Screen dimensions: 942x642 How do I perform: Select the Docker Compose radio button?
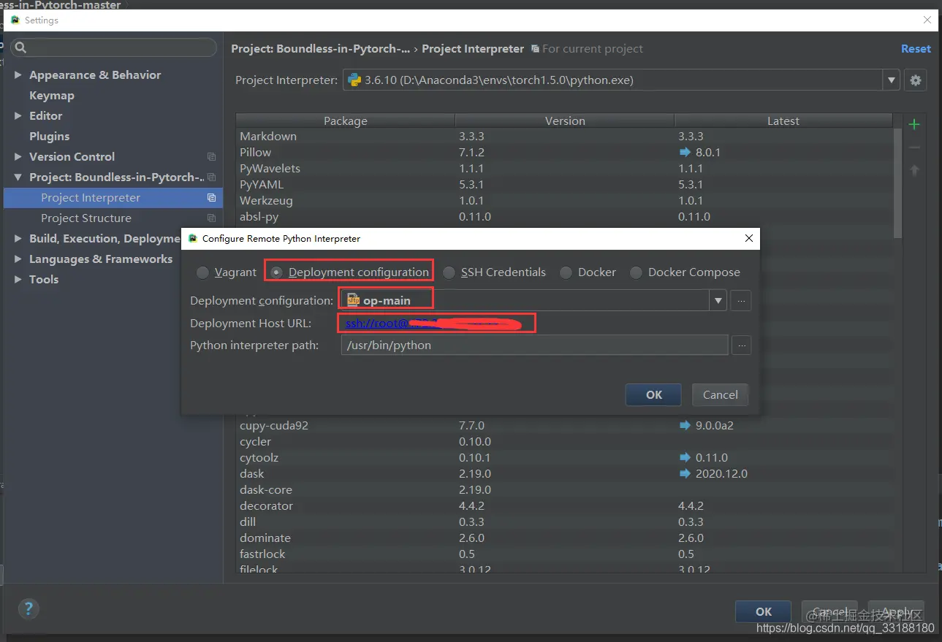[636, 272]
